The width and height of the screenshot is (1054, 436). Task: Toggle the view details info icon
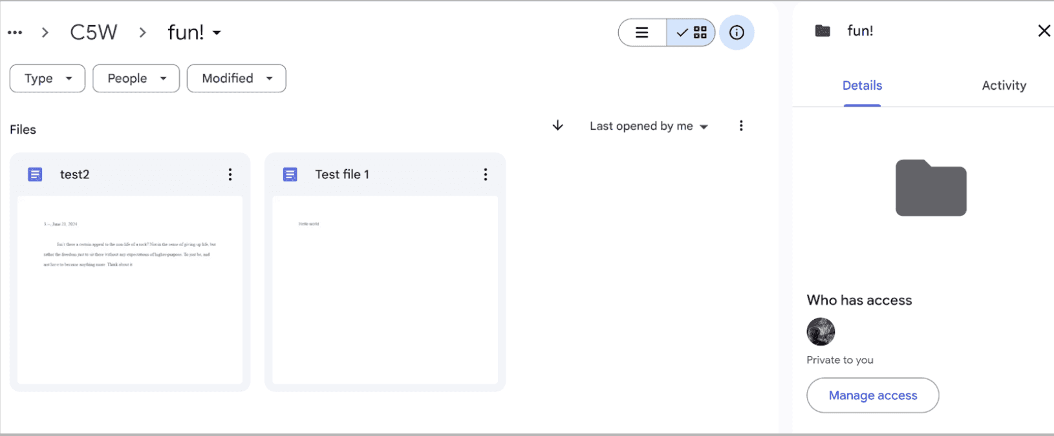737,32
